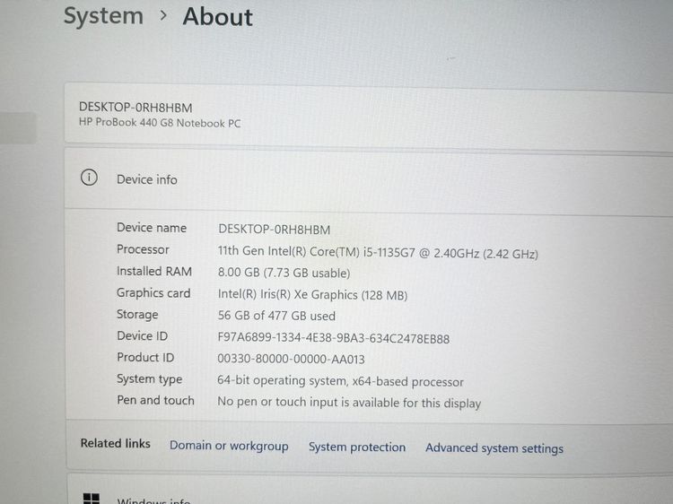Click the Device name label

(x=152, y=228)
